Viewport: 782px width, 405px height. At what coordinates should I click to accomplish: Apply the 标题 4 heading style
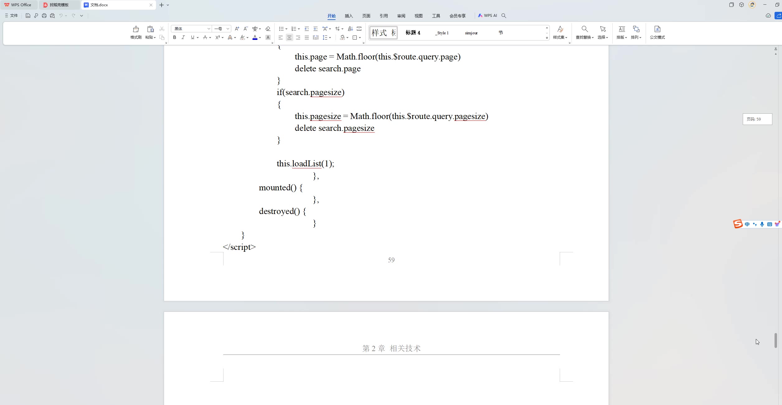413,33
